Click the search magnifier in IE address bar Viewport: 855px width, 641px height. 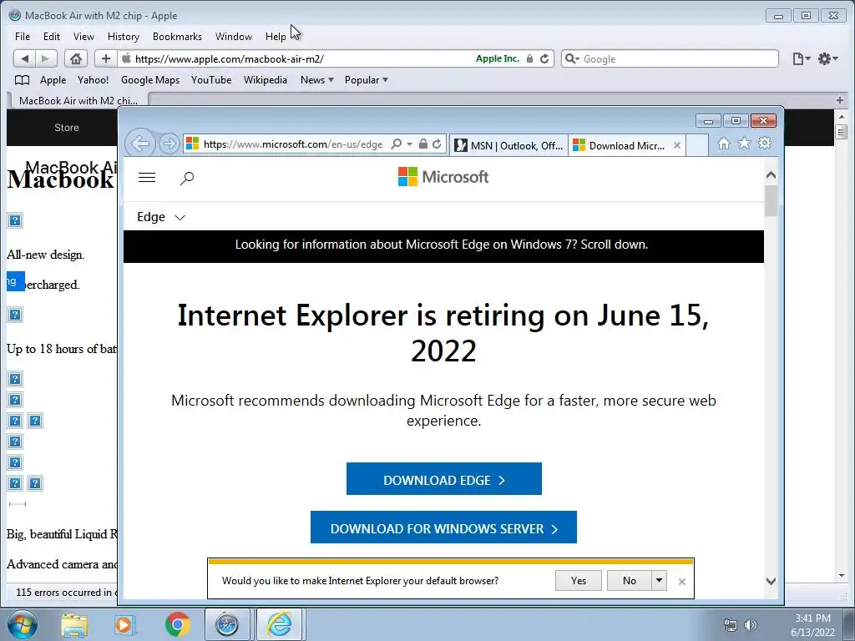(397, 144)
